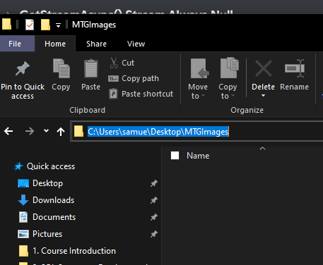The height and width of the screenshot is (265, 323).
Task: Click the address bar path field
Action: [197, 131]
